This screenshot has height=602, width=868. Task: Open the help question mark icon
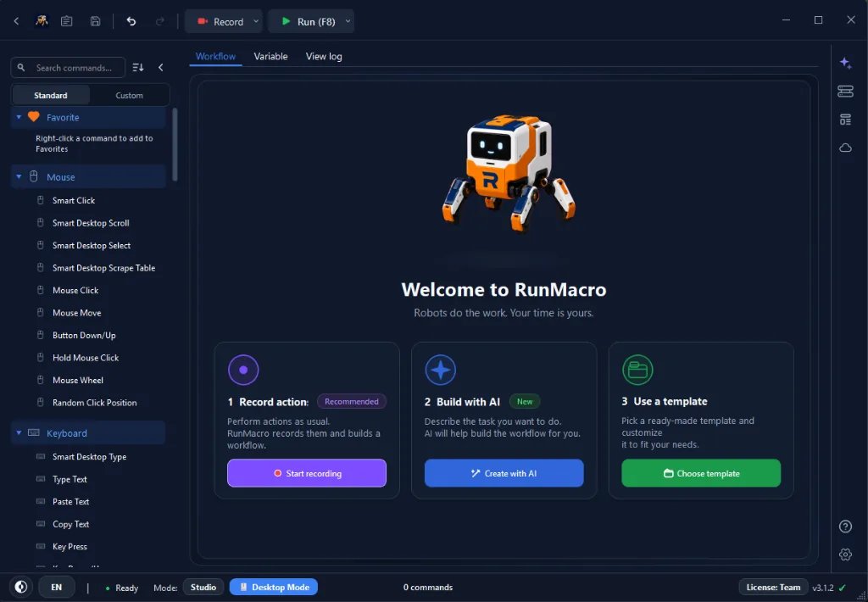pos(845,527)
